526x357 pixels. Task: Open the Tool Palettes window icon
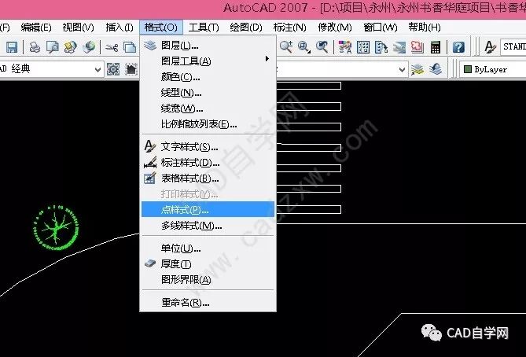[x=381, y=47]
